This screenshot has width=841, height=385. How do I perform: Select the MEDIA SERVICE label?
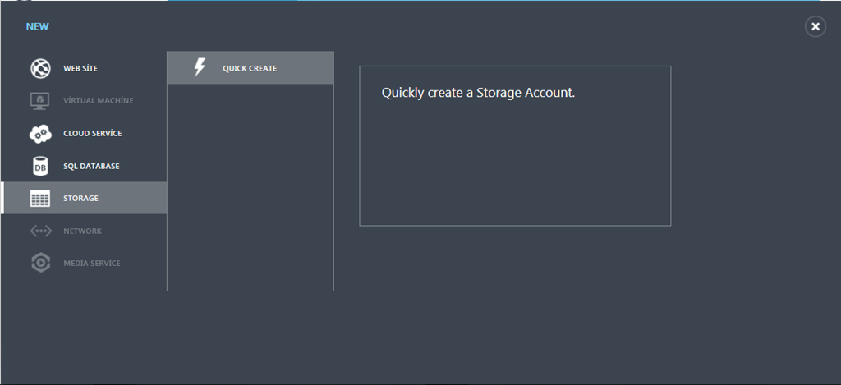click(x=92, y=264)
